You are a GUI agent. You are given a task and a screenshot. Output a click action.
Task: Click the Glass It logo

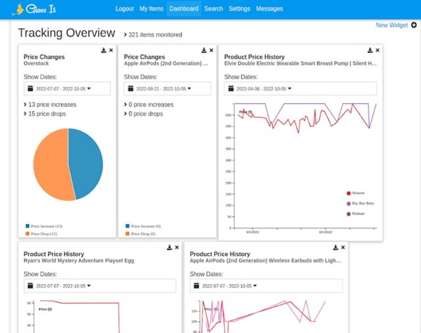[x=34, y=9]
